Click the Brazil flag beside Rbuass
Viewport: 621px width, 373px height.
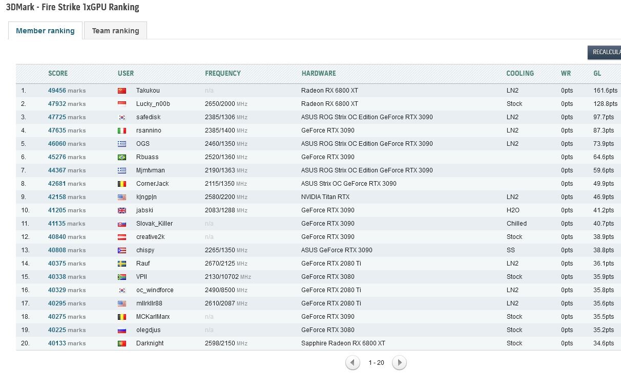coord(121,157)
